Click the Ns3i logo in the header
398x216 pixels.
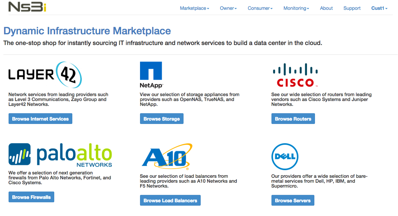click(27, 6)
